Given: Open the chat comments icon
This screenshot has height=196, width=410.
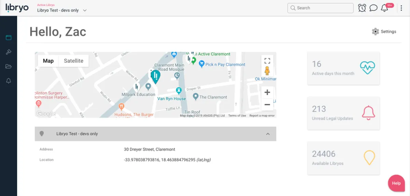Looking at the screenshot, I should [373, 8].
